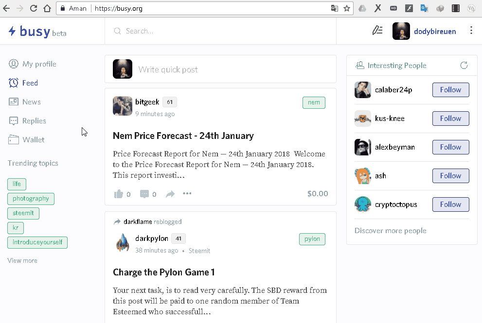This screenshot has height=323, width=482.
Task: Select the steemit trending tag
Action: coord(23,213)
